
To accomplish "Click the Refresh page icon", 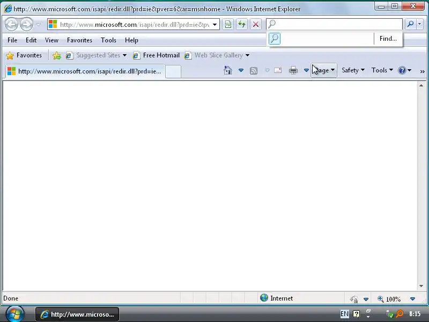I will click(x=242, y=24).
